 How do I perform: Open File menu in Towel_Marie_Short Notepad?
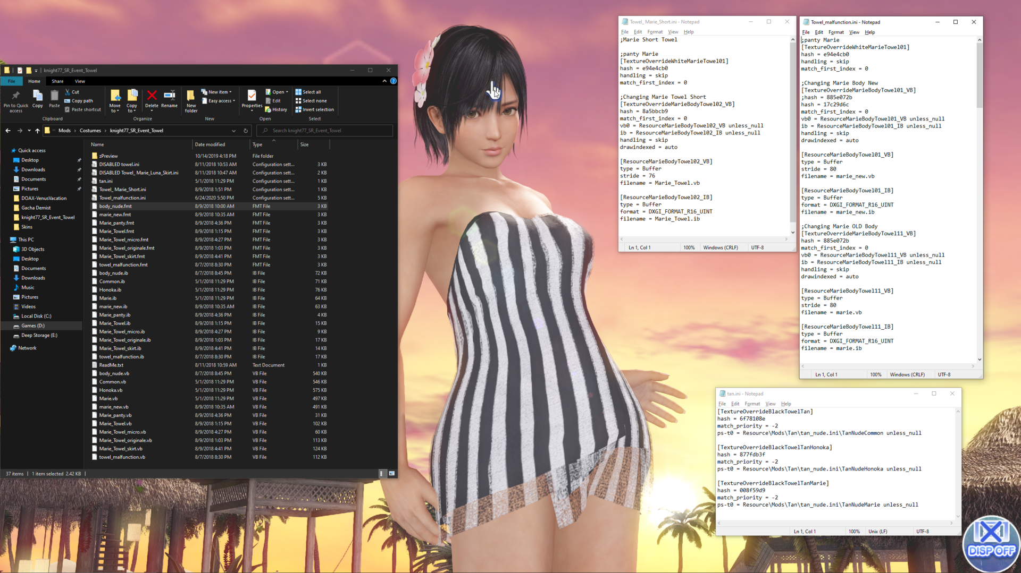(625, 32)
